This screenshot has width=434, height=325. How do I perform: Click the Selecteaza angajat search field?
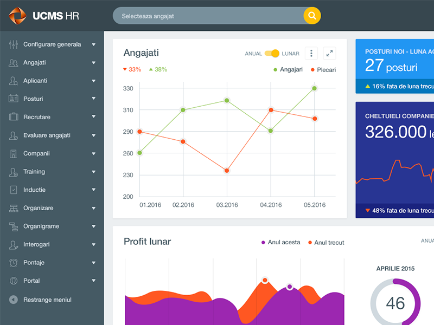coord(209,16)
